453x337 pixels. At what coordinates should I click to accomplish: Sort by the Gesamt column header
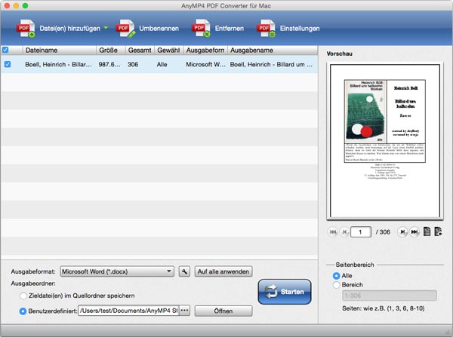[140, 51]
